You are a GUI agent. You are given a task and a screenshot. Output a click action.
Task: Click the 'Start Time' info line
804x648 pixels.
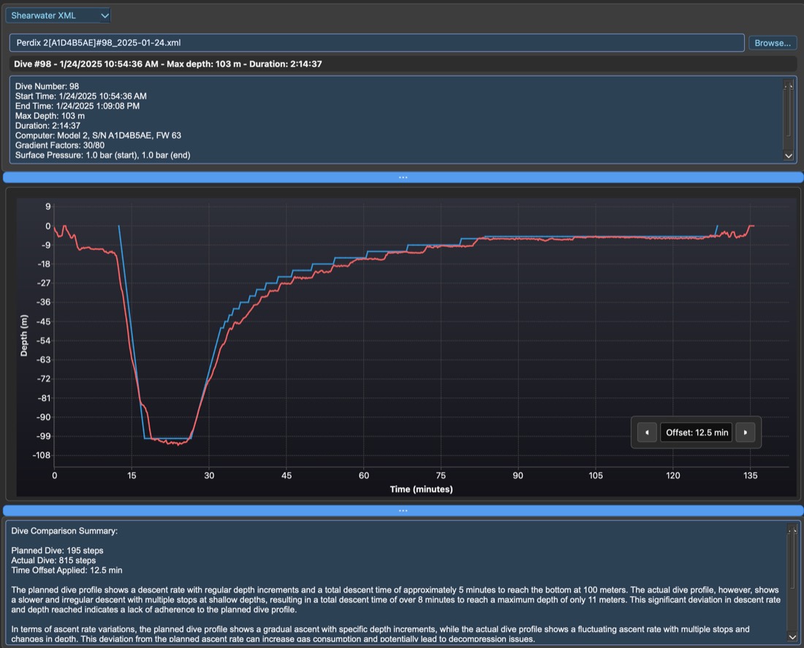[80, 96]
